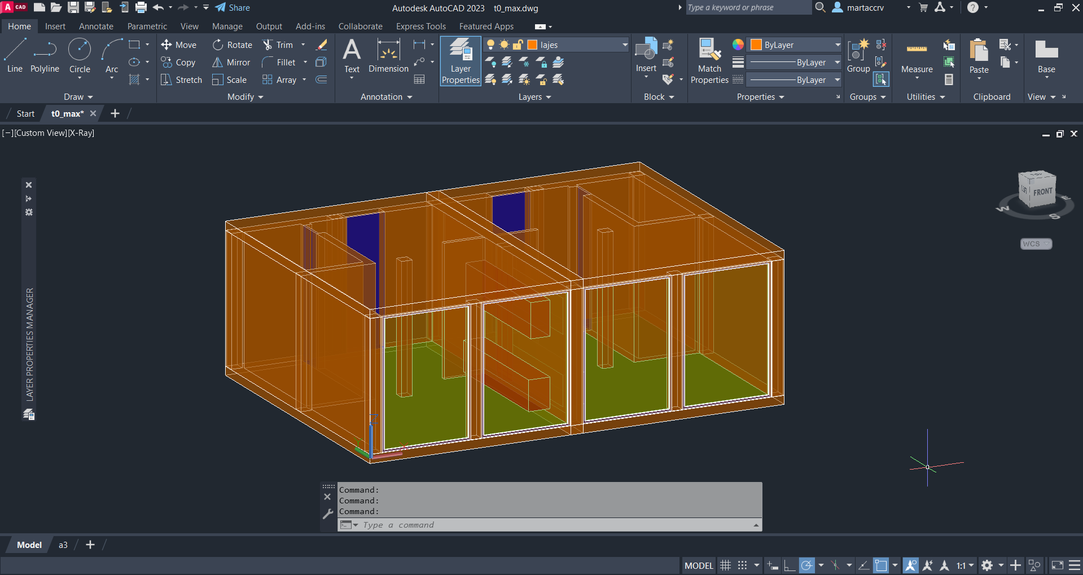This screenshot has height=575, width=1083.
Task: Click the Mirror tool icon
Action: [x=217, y=63]
